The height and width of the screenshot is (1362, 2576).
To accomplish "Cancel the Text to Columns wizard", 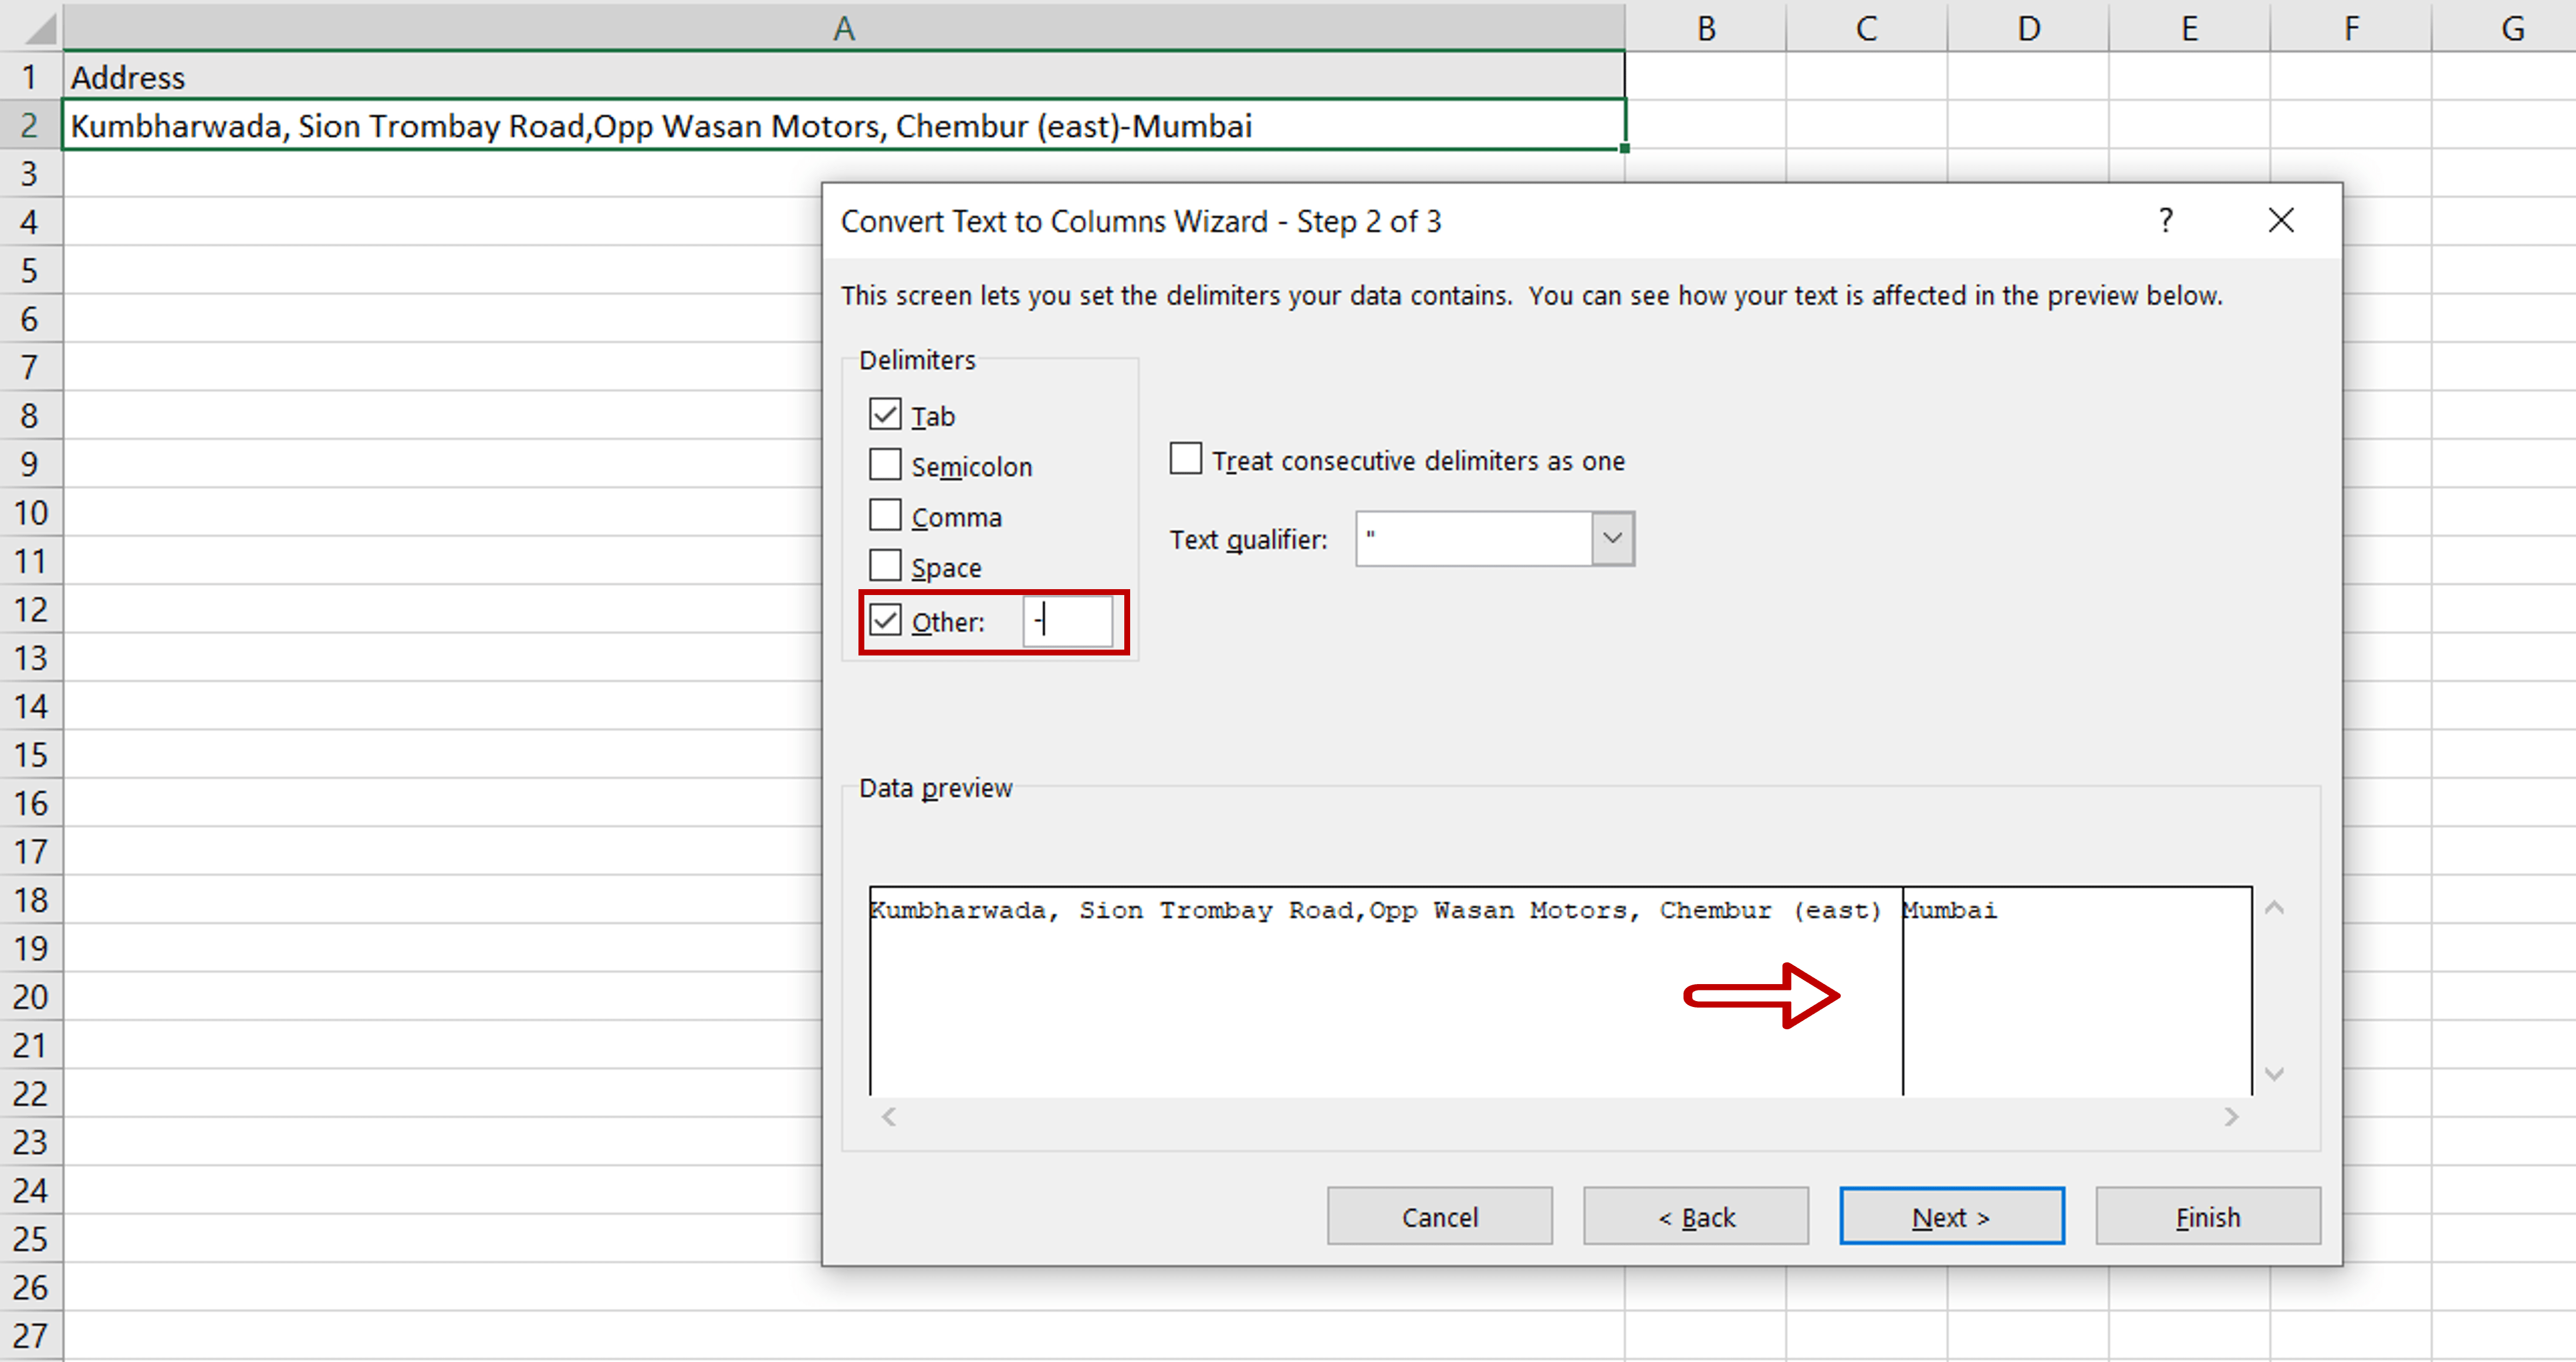I will [1440, 1216].
